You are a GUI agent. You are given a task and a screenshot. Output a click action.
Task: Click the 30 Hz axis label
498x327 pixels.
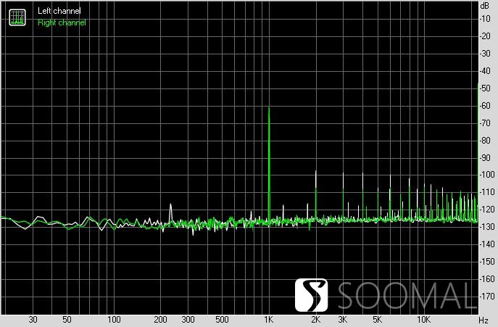(33, 320)
